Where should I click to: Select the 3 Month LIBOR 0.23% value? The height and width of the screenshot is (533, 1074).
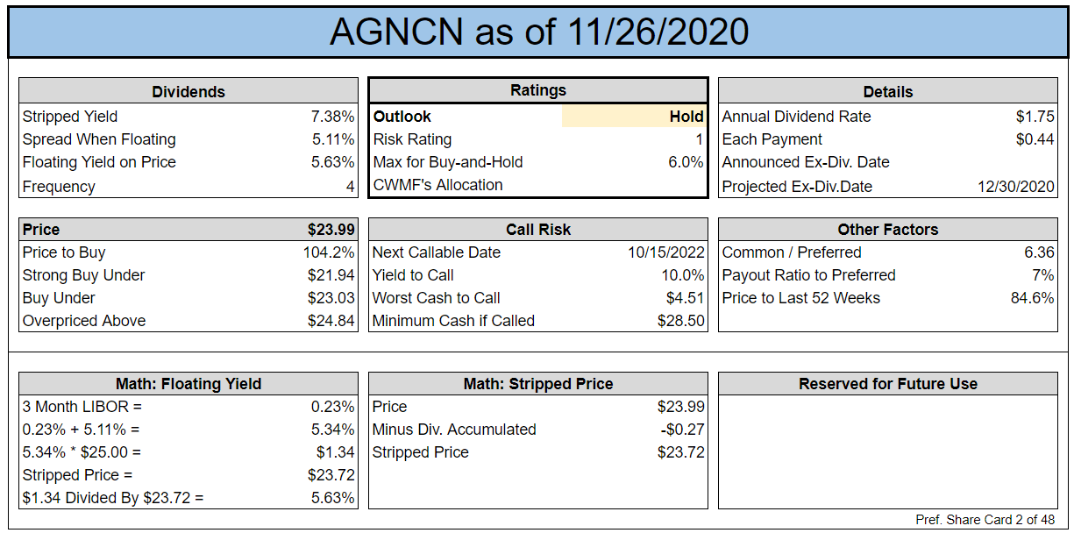point(332,407)
